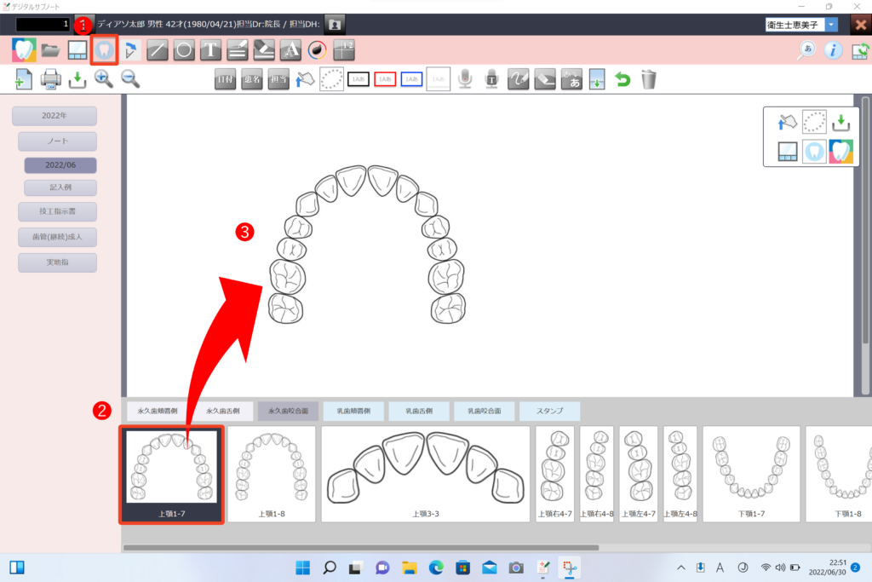Select the straight line drawing tool
This screenshot has width=872, height=582.
(x=158, y=49)
